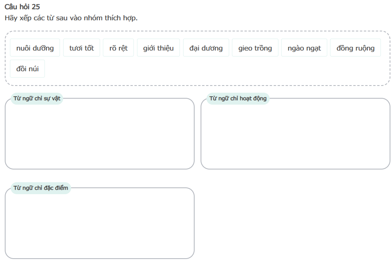Click the dashed border of the word bank
This screenshot has height=261, width=392.
click(x=199, y=31)
